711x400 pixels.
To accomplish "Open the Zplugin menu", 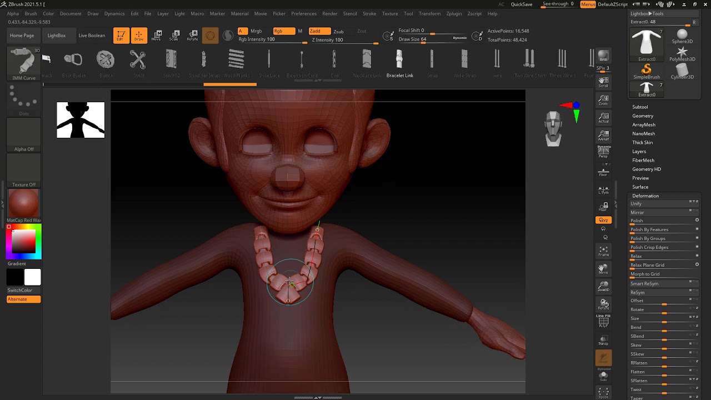I will click(x=454, y=13).
